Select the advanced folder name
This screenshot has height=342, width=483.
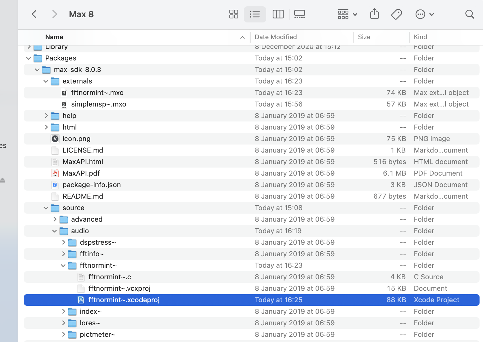[x=87, y=219]
